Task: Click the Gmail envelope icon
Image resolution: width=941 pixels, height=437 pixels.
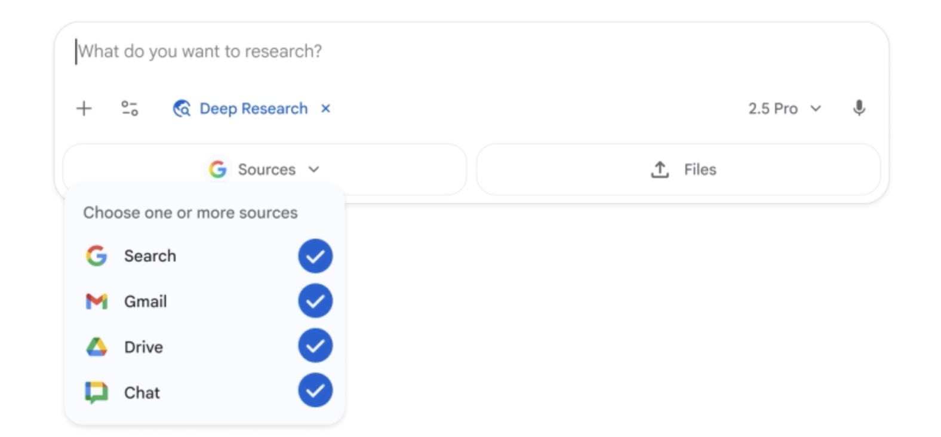Action: pos(97,301)
